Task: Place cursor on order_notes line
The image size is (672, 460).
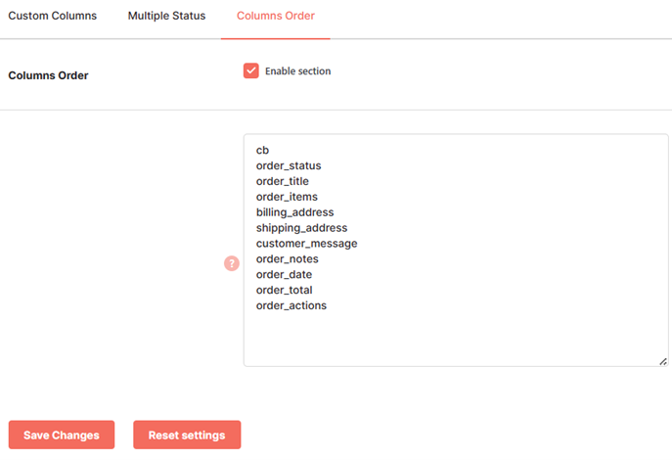Action: 288,259
